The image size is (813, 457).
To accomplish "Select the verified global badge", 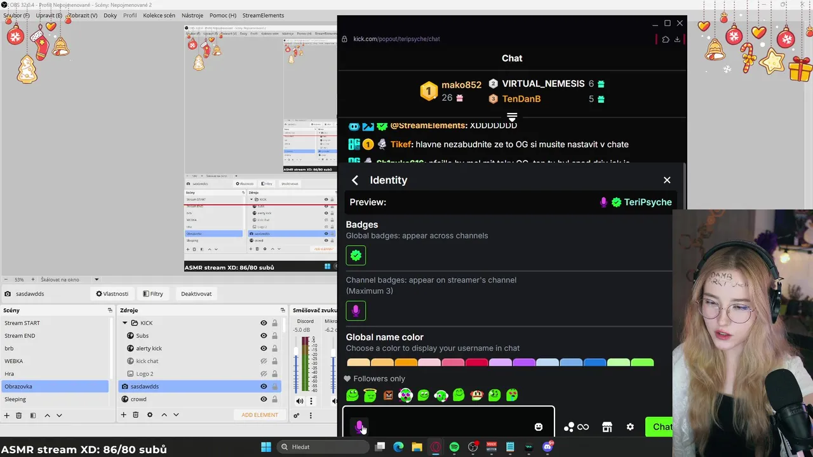I will click(356, 255).
